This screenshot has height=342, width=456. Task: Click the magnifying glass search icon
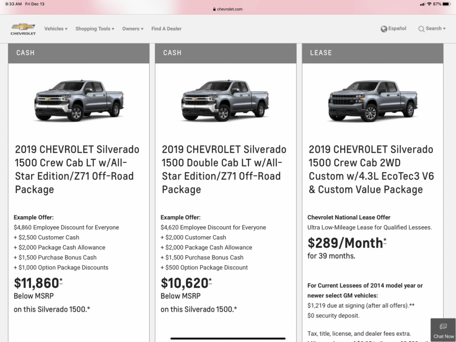tap(421, 29)
